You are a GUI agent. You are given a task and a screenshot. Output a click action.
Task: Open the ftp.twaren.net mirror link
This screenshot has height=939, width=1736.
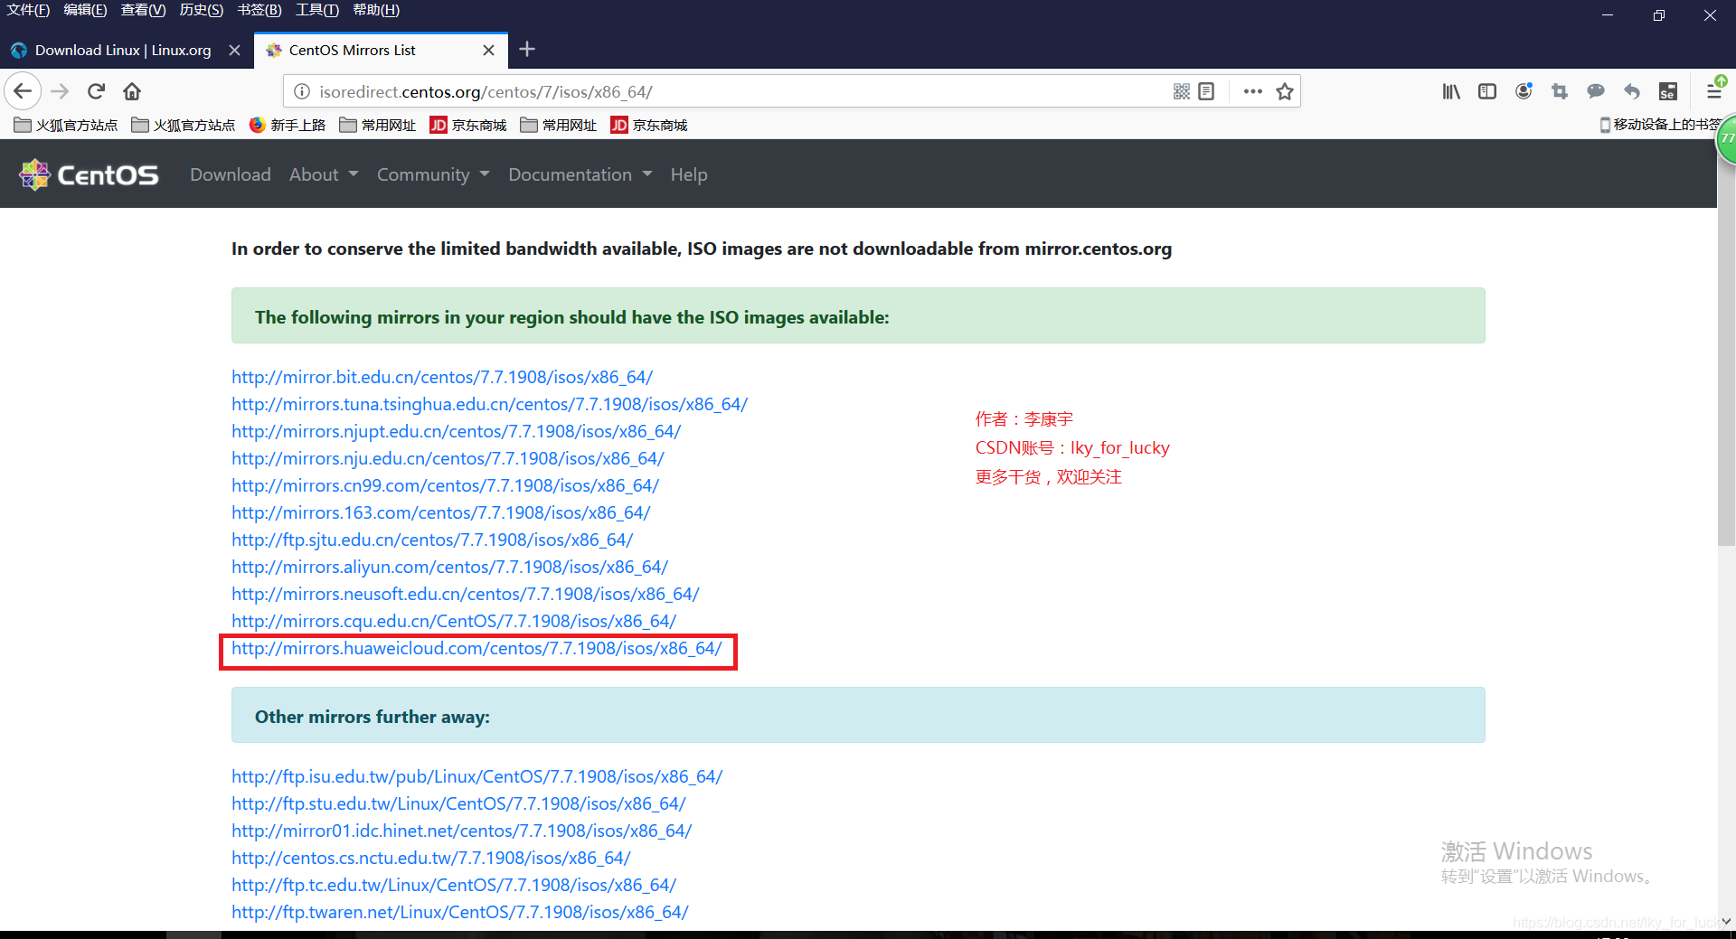click(459, 912)
